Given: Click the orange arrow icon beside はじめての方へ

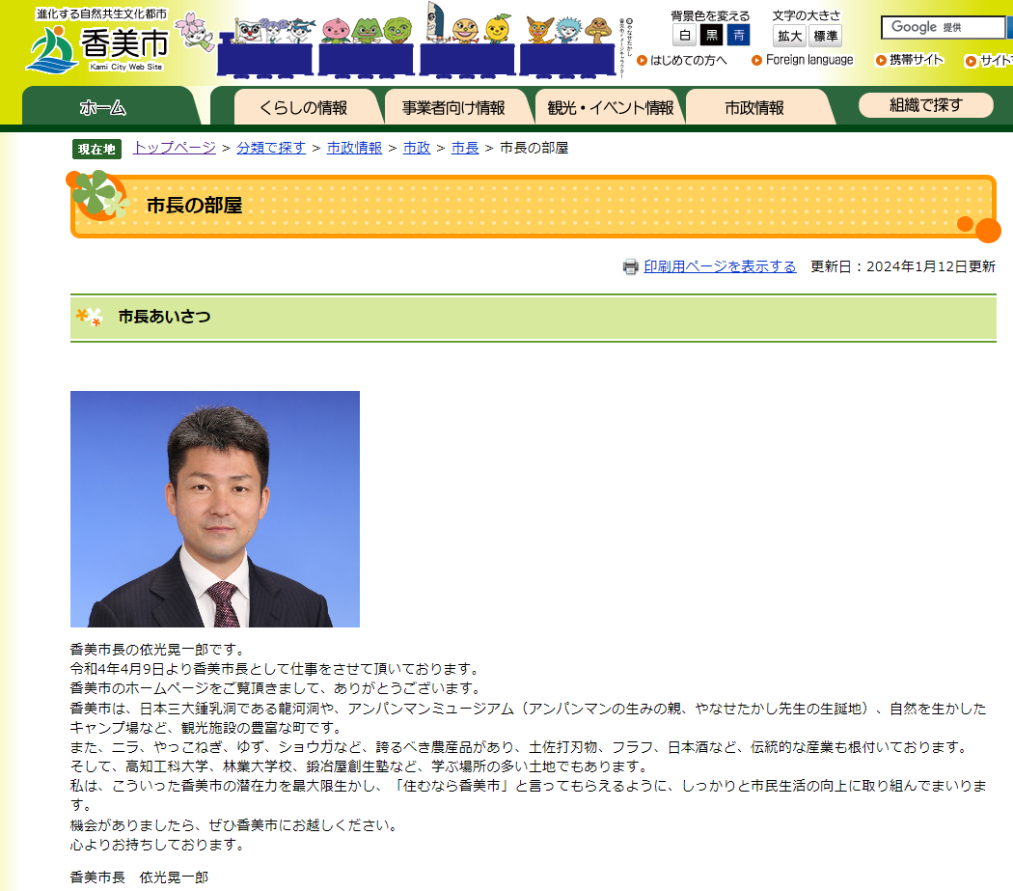Looking at the screenshot, I should point(643,61).
